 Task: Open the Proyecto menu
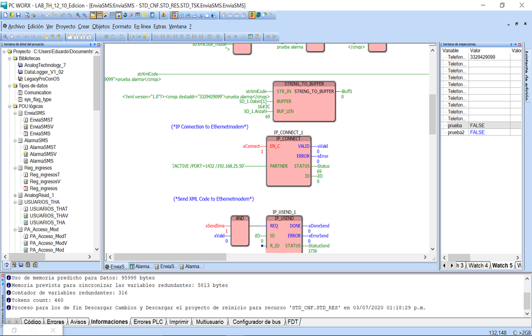coord(66,26)
